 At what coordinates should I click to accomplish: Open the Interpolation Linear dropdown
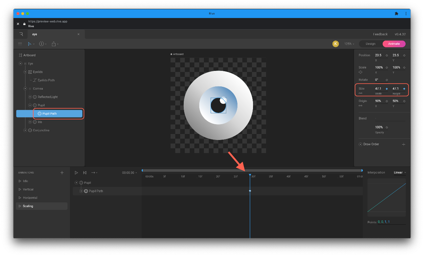(400, 172)
